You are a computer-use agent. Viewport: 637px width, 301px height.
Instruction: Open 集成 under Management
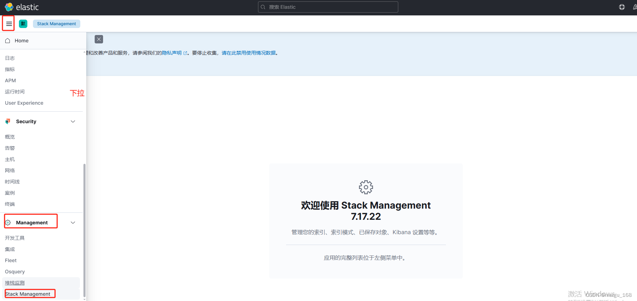tap(10, 249)
